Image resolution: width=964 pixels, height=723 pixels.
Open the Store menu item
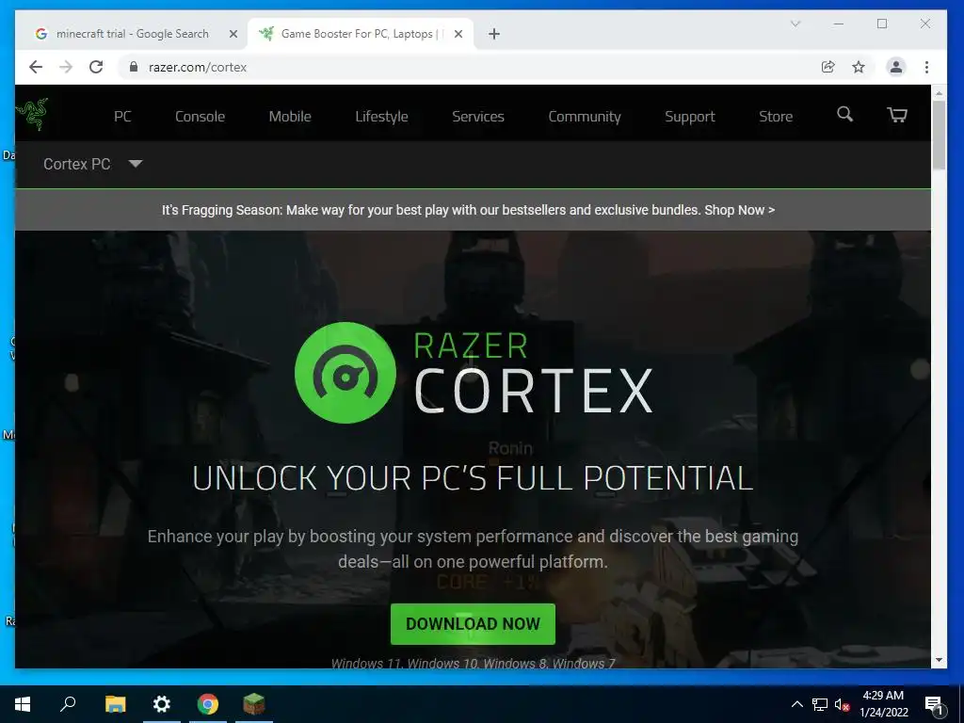[x=776, y=116]
